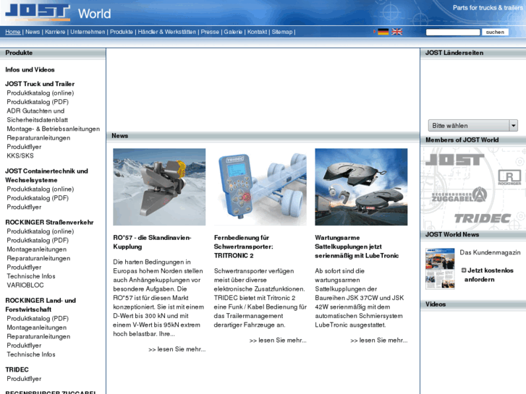
Task: Switch language via the UK flag
Action: pos(396,32)
